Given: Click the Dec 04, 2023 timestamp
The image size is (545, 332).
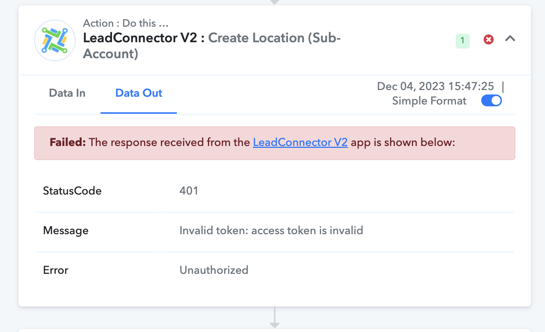Looking at the screenshot, I should point(435,86).
